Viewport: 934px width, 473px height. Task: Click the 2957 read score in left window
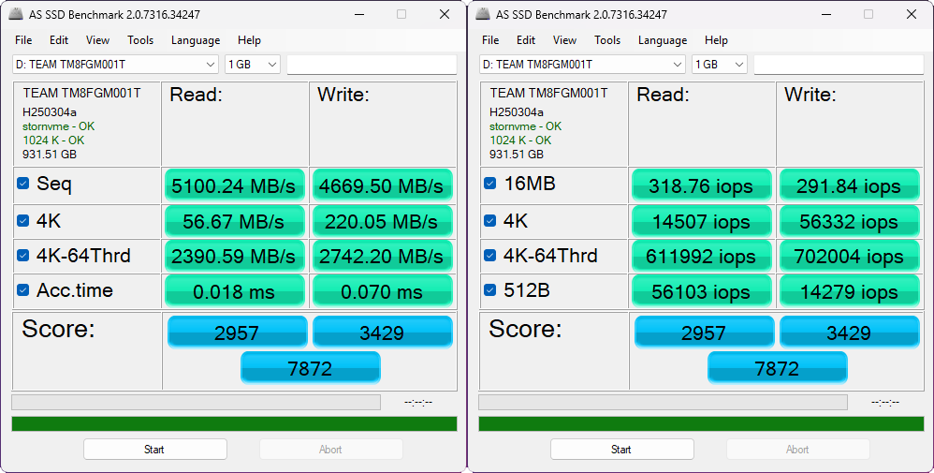(x=237, y=332)
